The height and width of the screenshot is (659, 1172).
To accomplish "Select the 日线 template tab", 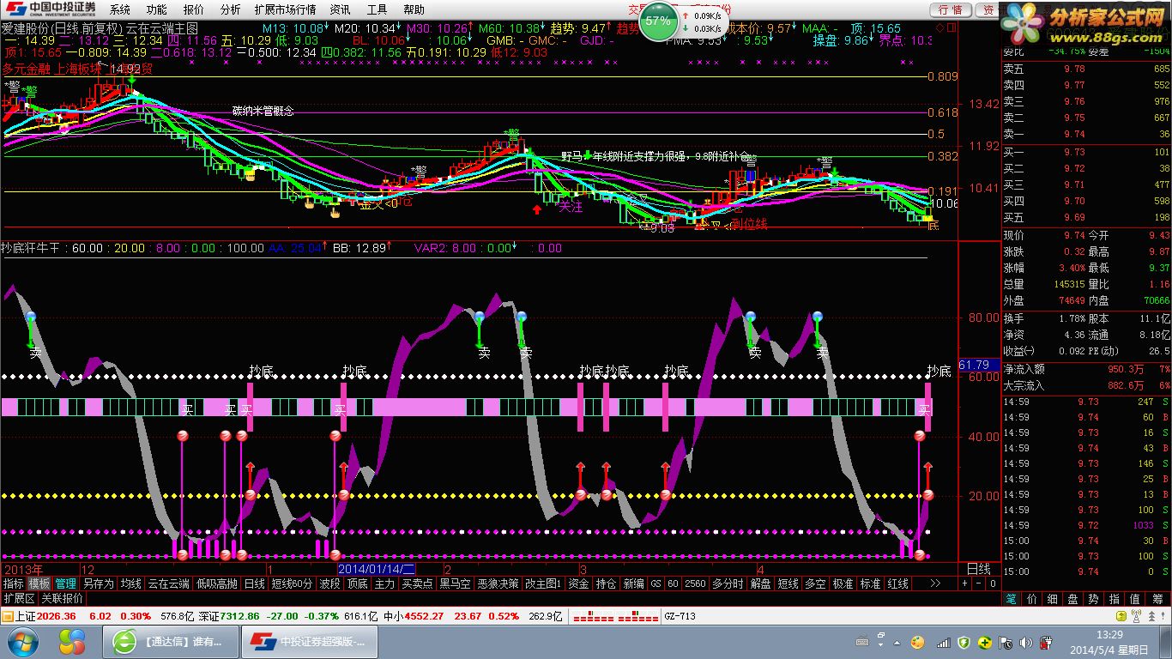I will point(254,583).
